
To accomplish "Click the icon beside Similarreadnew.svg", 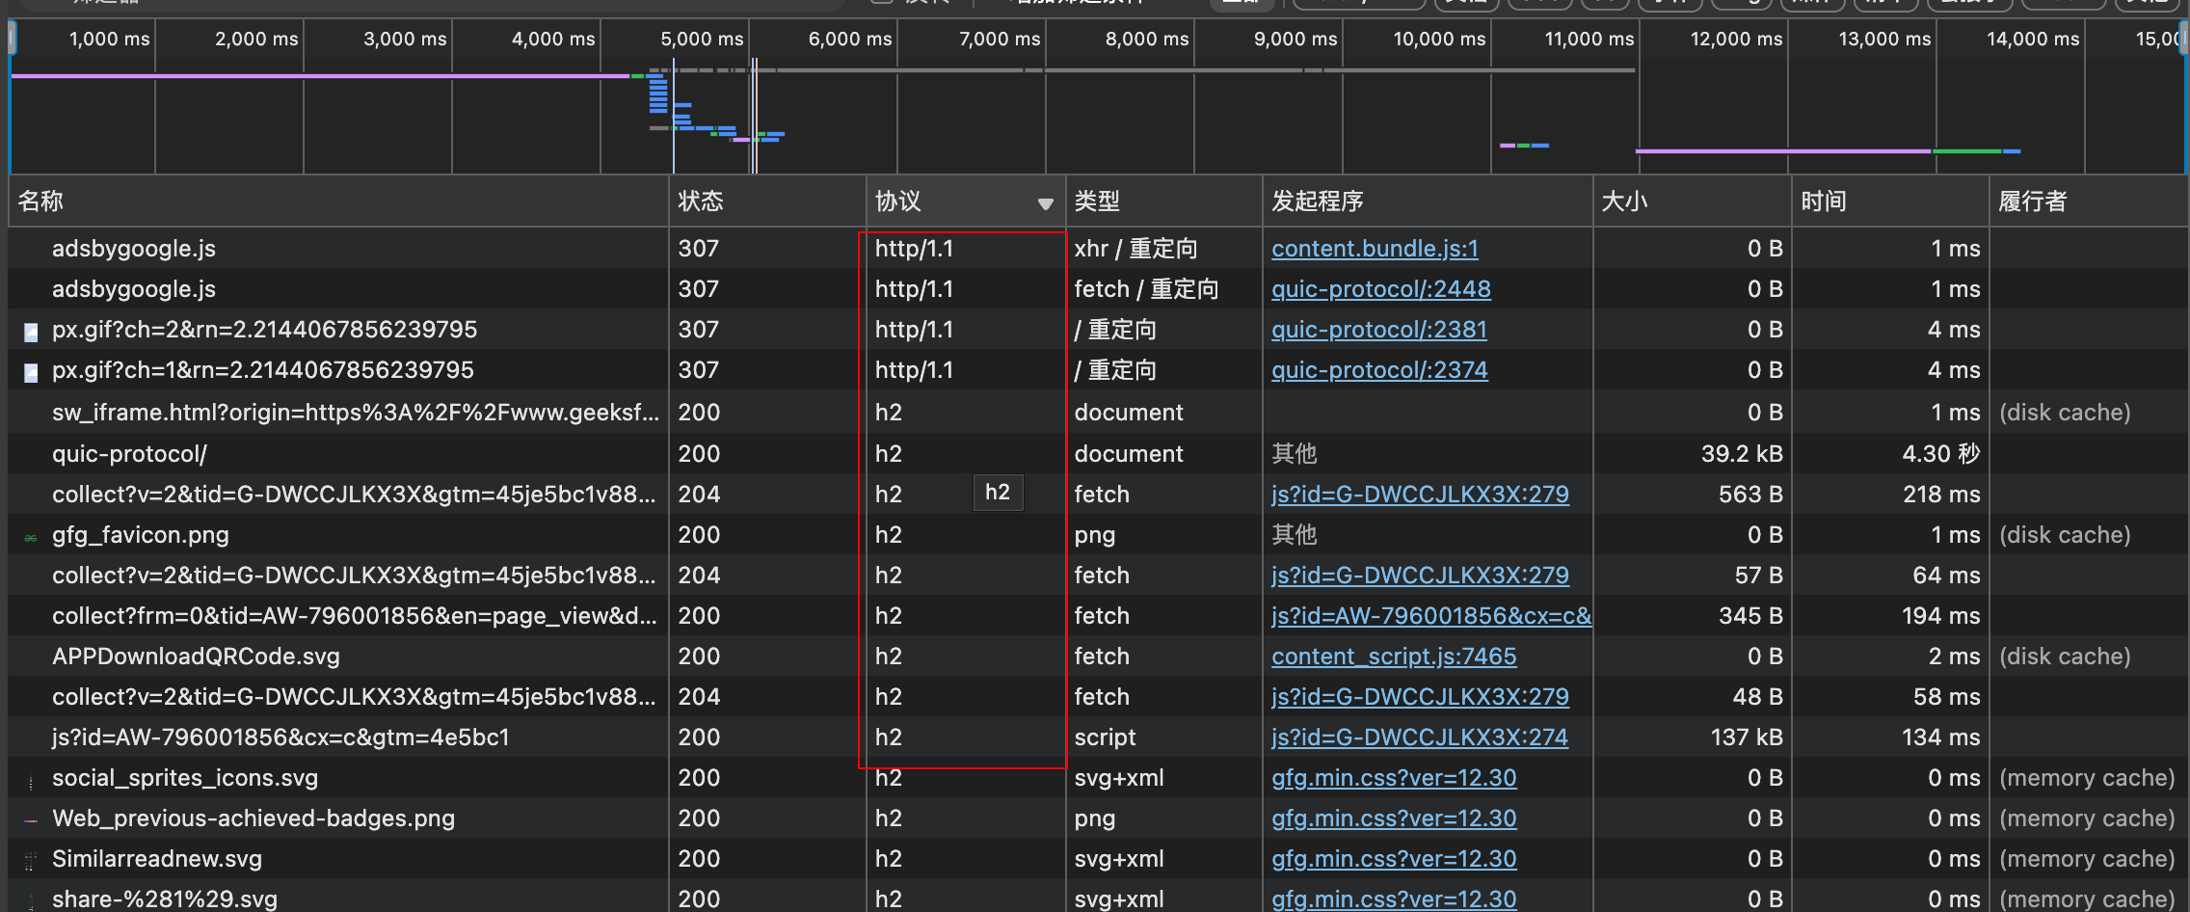I will (x=31, y=860).
